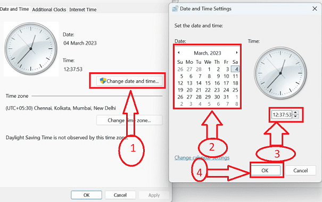Close the Date and Time Settings dialog
322x202 pixels.
click(x=315, y=9)
